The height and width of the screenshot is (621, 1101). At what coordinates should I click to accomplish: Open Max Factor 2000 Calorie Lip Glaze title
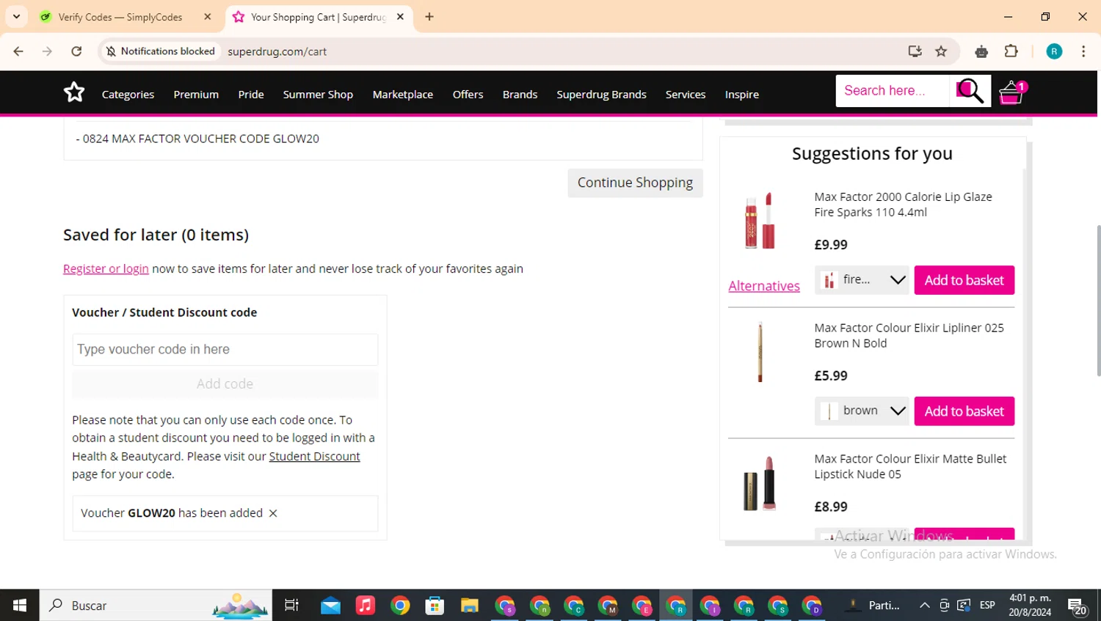(x=903, y=205)
